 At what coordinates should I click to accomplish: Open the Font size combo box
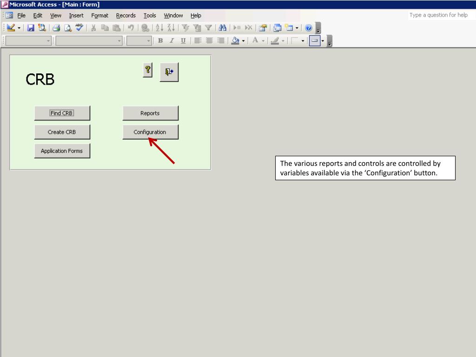click(x=139, y=41)
